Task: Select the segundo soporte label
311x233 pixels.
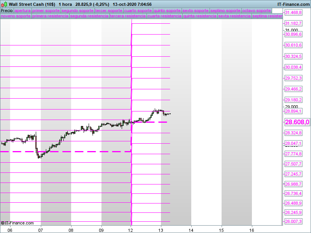Action: tap(77, 11)
